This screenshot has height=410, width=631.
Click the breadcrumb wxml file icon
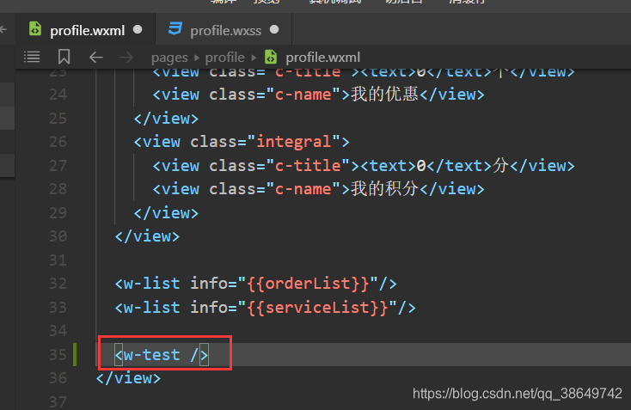pos(271,57)
